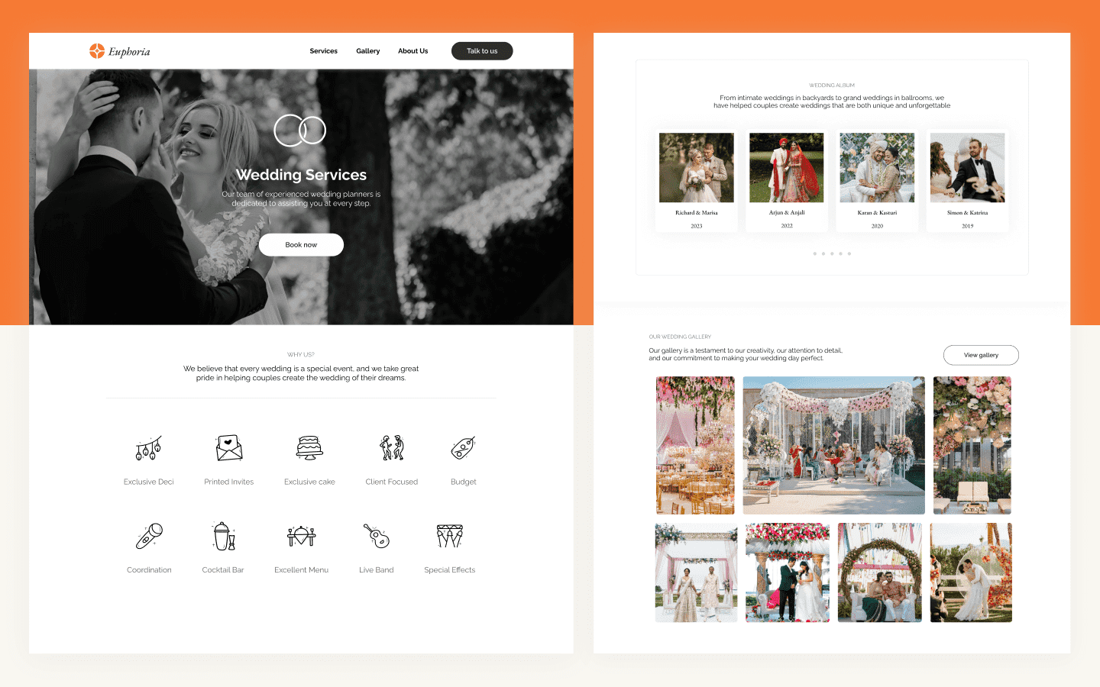Open the Richard & Marisa album card
1100x687 pixels.
pyautogui.click(x=696, y=179)
